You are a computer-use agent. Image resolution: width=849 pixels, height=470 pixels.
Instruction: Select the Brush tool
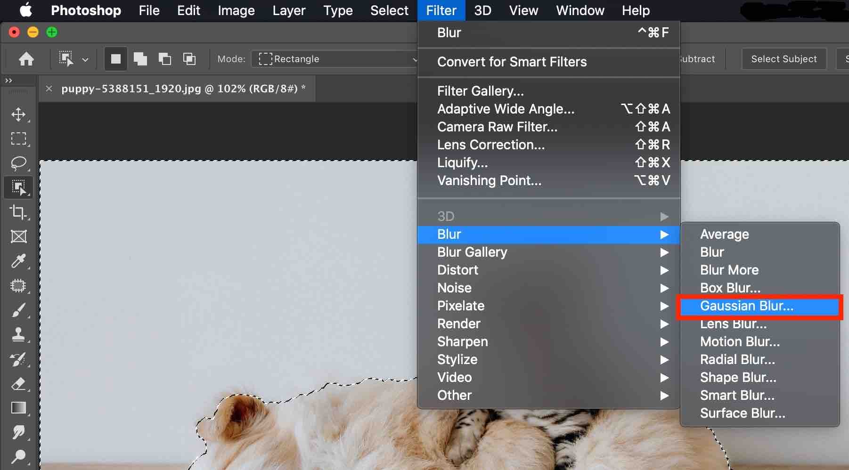click(18, 310)
